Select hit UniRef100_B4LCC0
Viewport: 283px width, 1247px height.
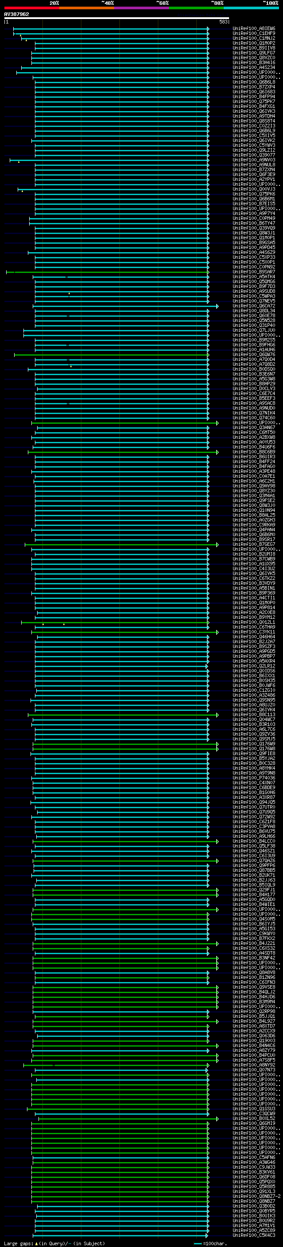254,841
